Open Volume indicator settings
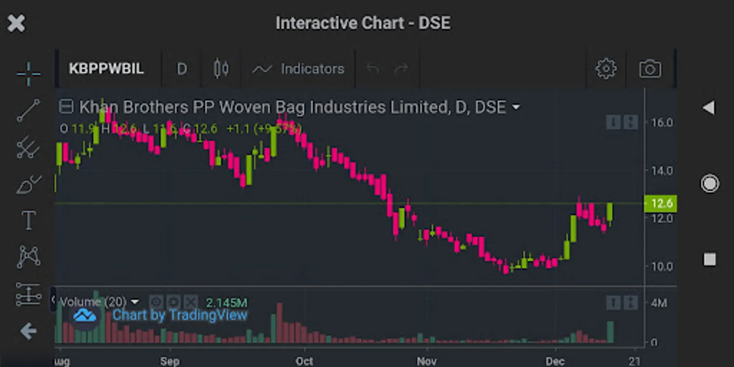The width and height of the screenshot is (734, 367). tap(173, 302)
